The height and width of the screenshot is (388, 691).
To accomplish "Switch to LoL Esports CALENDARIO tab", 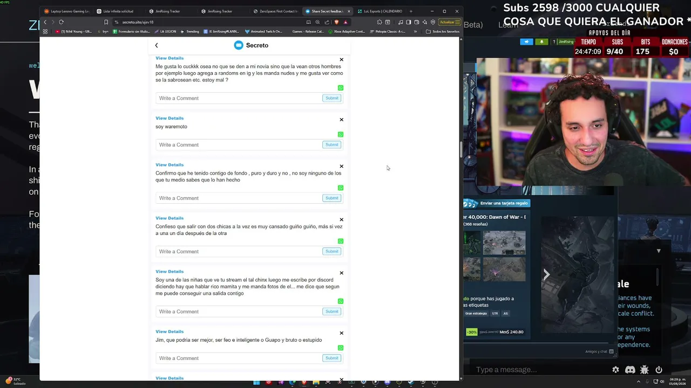I will [x=380, y=11].
